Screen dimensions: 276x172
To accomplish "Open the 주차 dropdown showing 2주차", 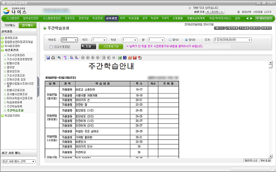I will pyautogui.click(x=233, y=40).
